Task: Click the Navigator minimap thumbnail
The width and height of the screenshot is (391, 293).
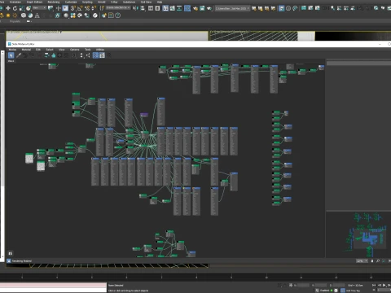Action: pos(358,234)
